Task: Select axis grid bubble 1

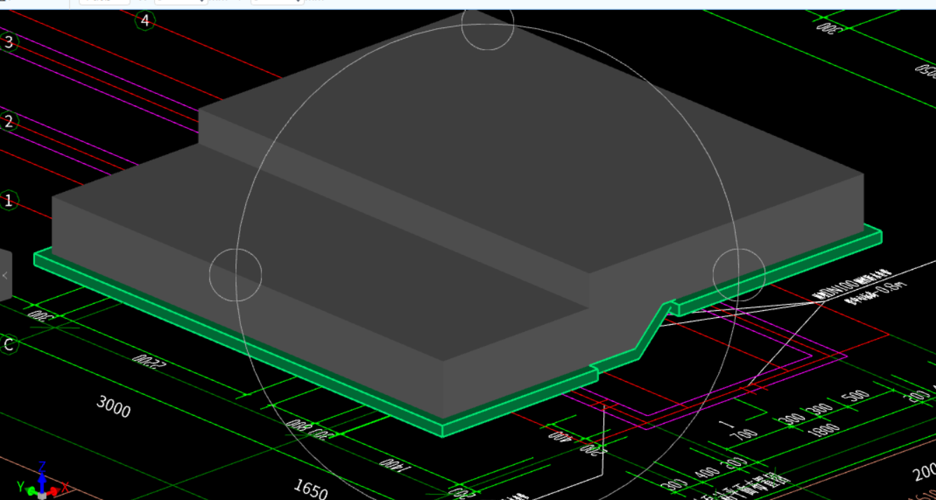Action: (x=8, y=201)
